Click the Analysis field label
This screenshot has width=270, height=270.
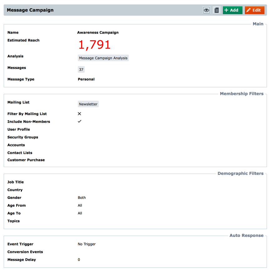click(15, 56)
